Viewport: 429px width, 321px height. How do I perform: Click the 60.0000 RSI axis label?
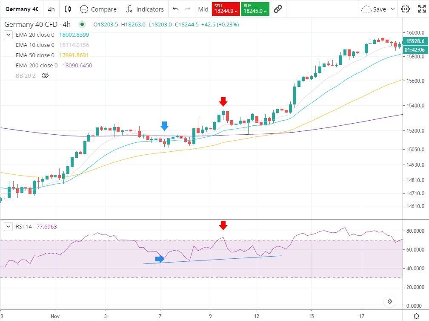click(415, 249)
